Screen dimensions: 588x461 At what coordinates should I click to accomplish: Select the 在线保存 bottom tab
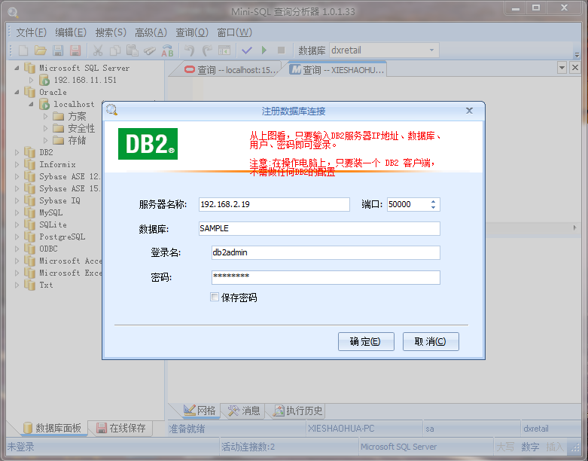(120, 428)
